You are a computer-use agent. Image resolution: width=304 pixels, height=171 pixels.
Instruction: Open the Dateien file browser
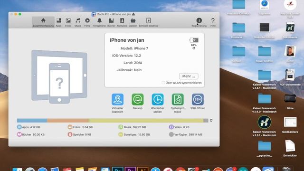pos(133,22)
